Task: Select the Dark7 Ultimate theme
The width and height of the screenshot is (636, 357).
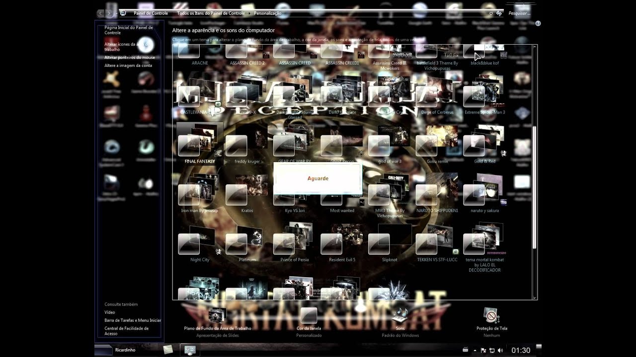Action: coord(342,94)
